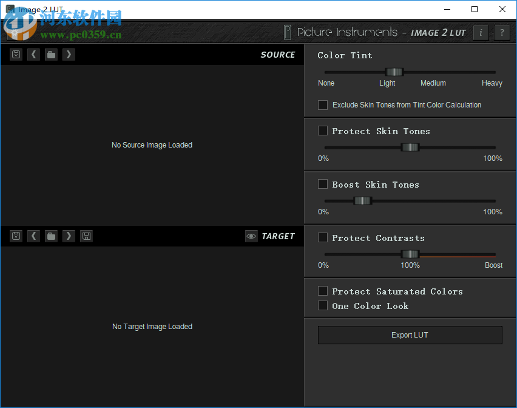Check the One Color Look option
517x408 pixels.
[323, 305]
